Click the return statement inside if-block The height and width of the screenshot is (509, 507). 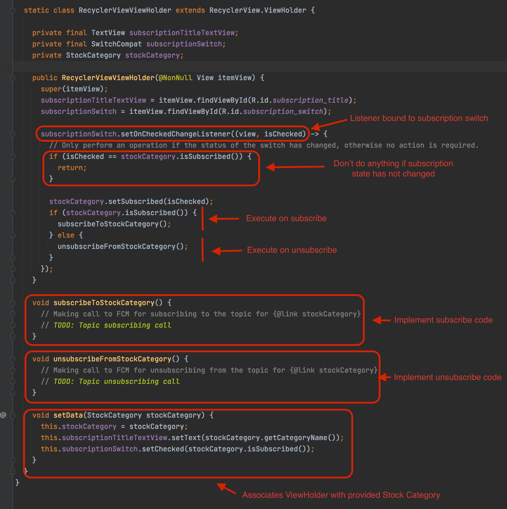coord(72,168)
